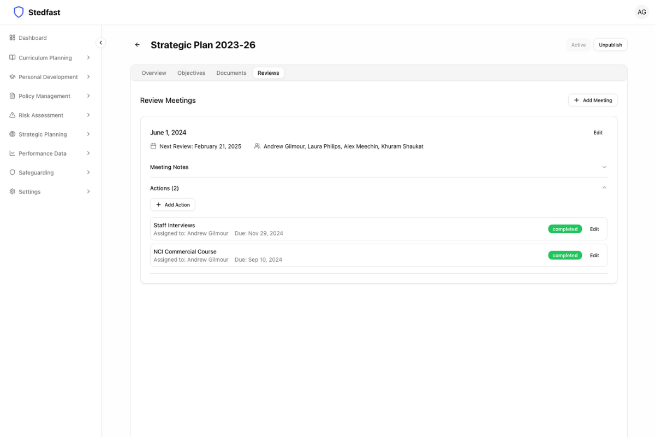
Task: Expand the Meeting Notes section
Action: tap(604, 167)
